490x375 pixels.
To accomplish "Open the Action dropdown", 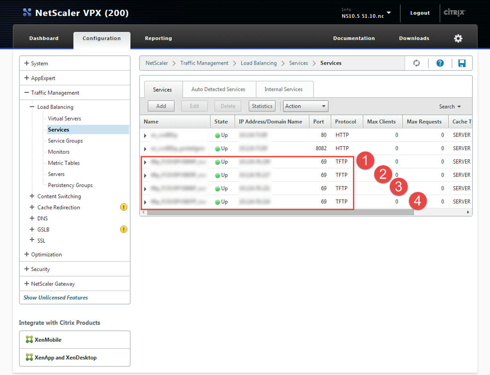I will [305, 106].
